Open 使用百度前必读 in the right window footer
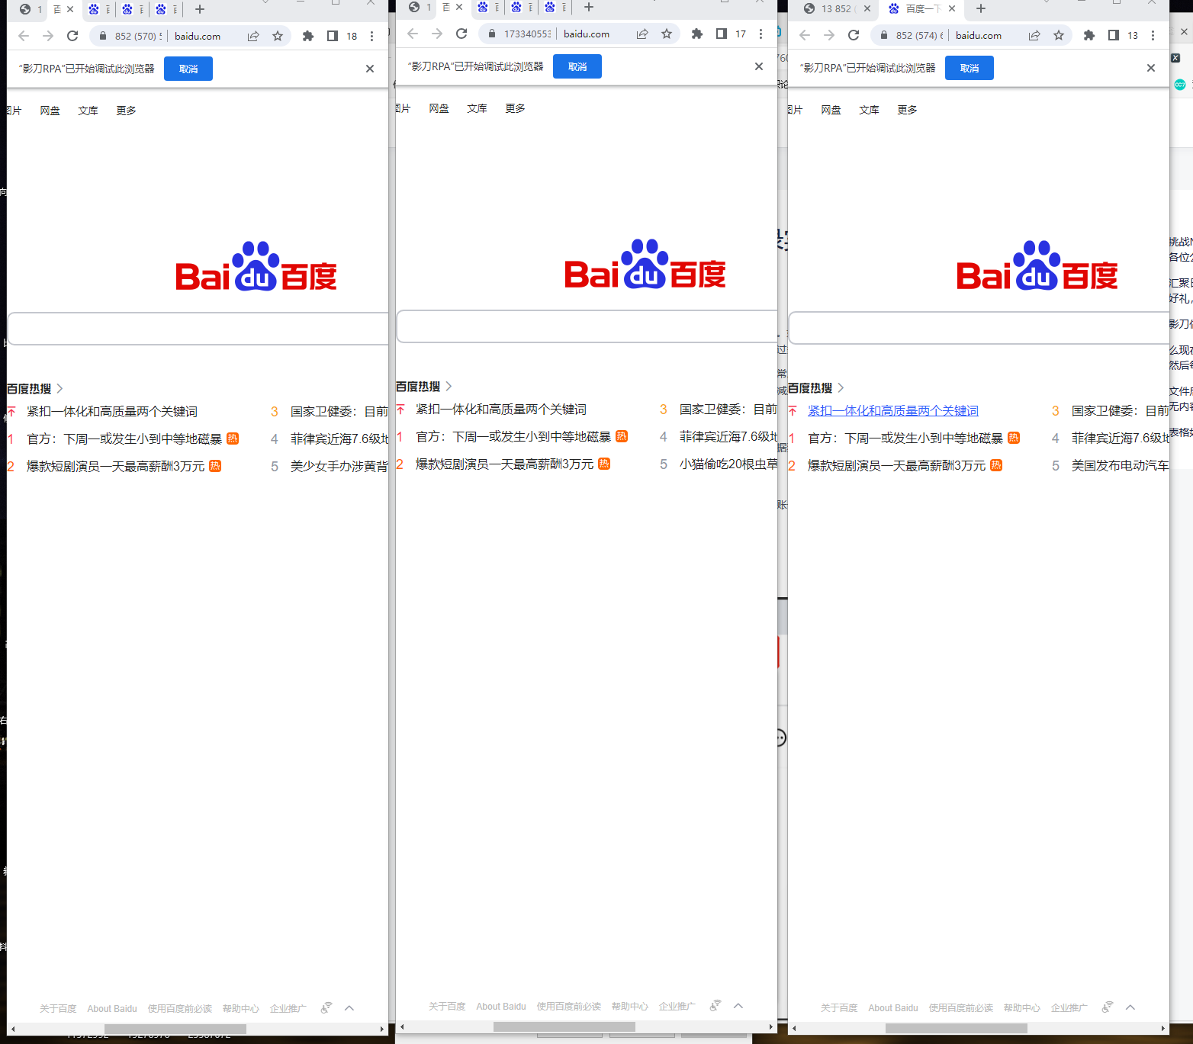The image size is (1193, 1044). [x=961, y=1008]
